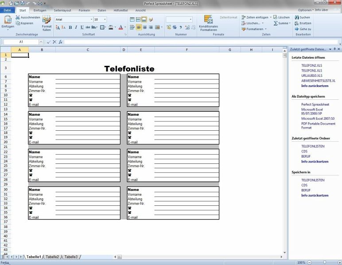Click the Suchen binoculars icon
342x265 pixels.
point(296,17)
